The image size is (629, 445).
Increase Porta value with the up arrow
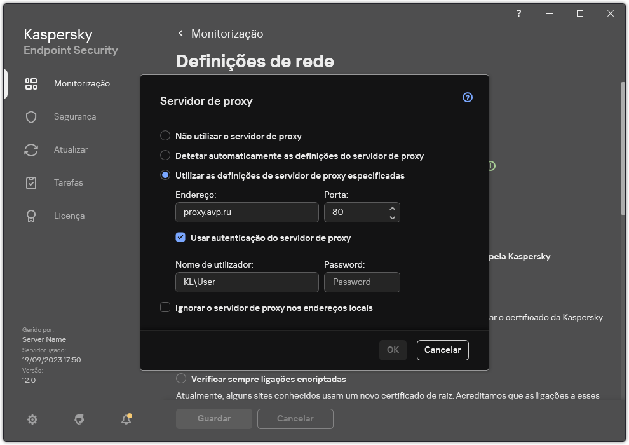click(393, 209)
